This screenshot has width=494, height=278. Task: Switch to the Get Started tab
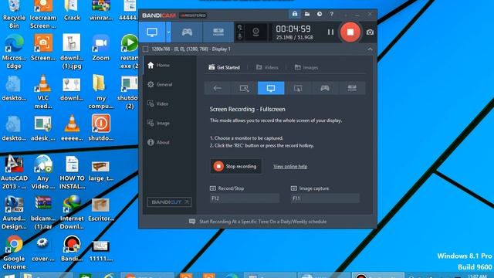(224, 67)
